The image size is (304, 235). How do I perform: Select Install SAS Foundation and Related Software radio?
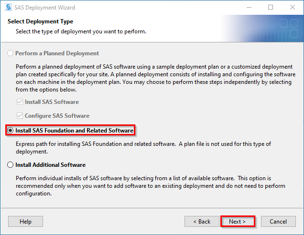10,130
